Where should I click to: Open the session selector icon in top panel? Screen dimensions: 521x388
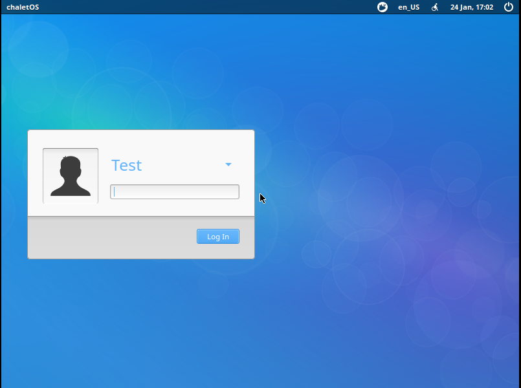coord(382,7)
